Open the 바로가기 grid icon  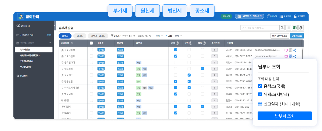tap(281, 16)
